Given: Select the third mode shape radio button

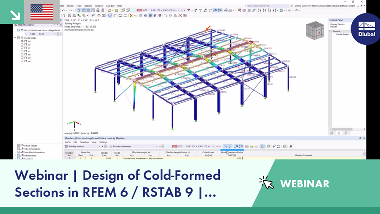Looking at the screenshot, I should 22,48.
